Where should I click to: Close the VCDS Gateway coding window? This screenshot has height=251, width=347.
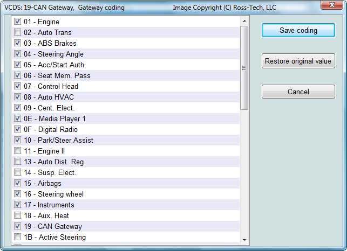332,5
